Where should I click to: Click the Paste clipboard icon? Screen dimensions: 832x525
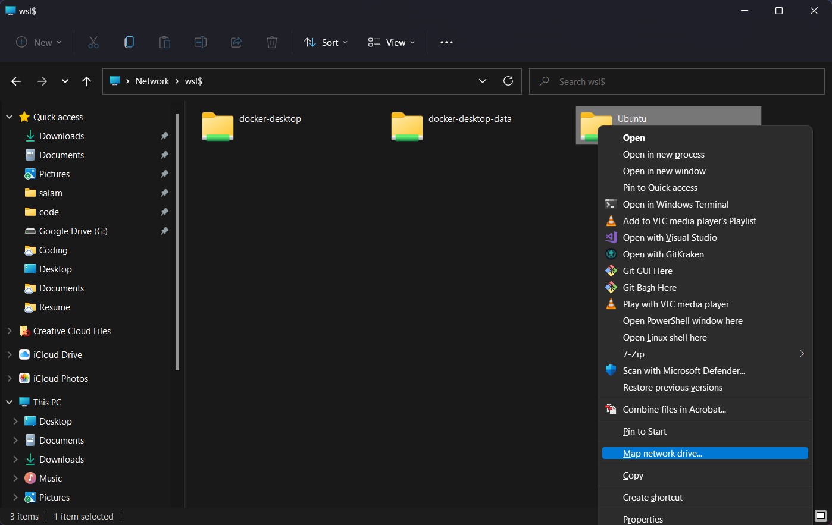pos(165,42)
